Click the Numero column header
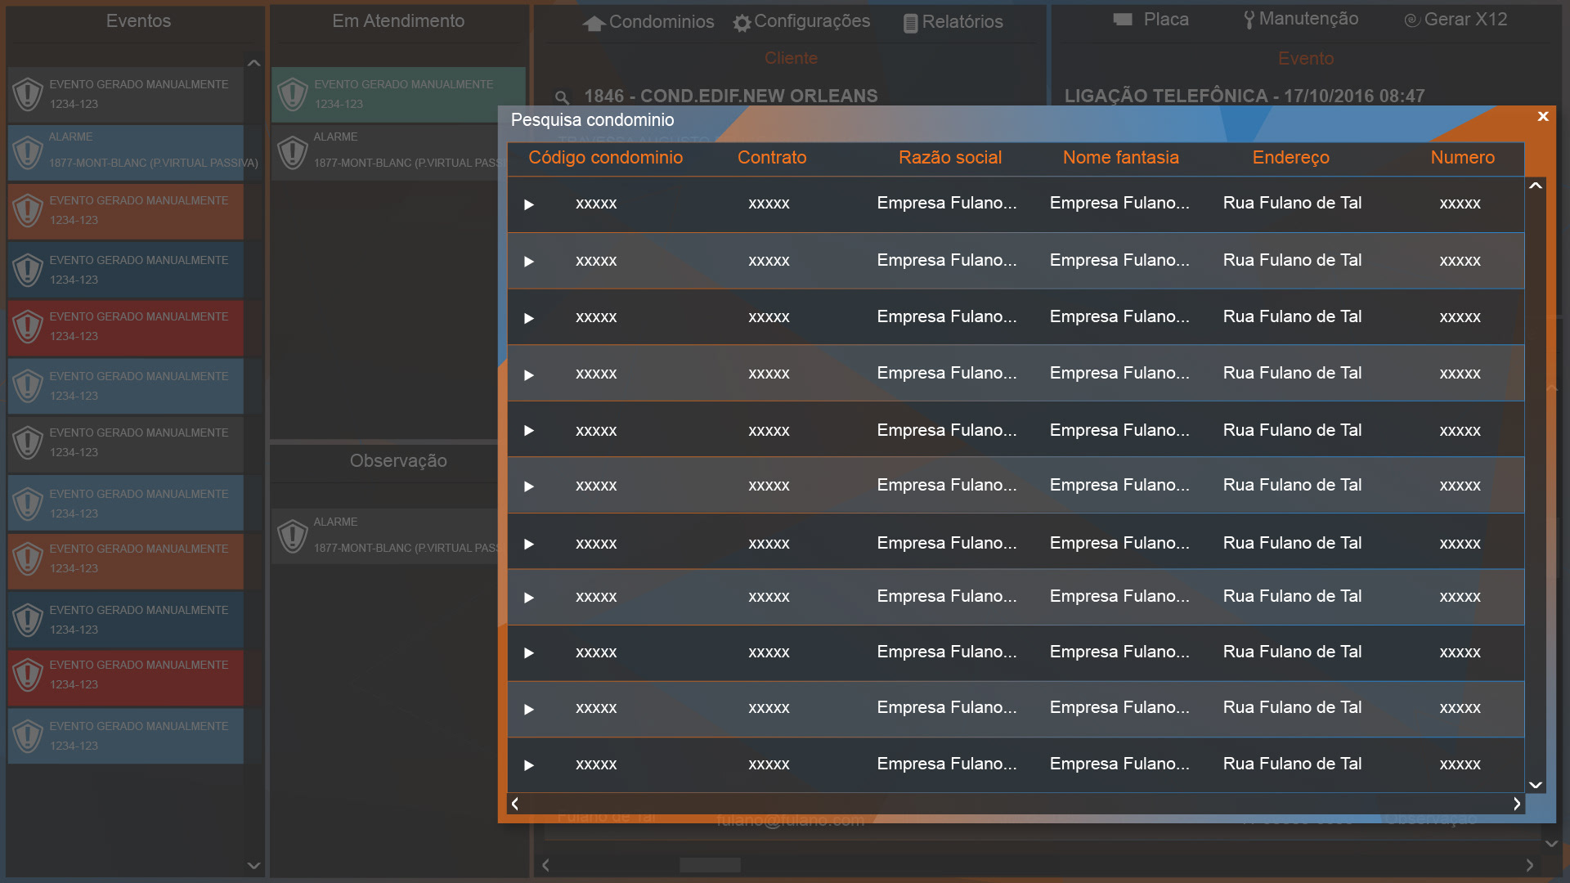 click(1463, 158)
